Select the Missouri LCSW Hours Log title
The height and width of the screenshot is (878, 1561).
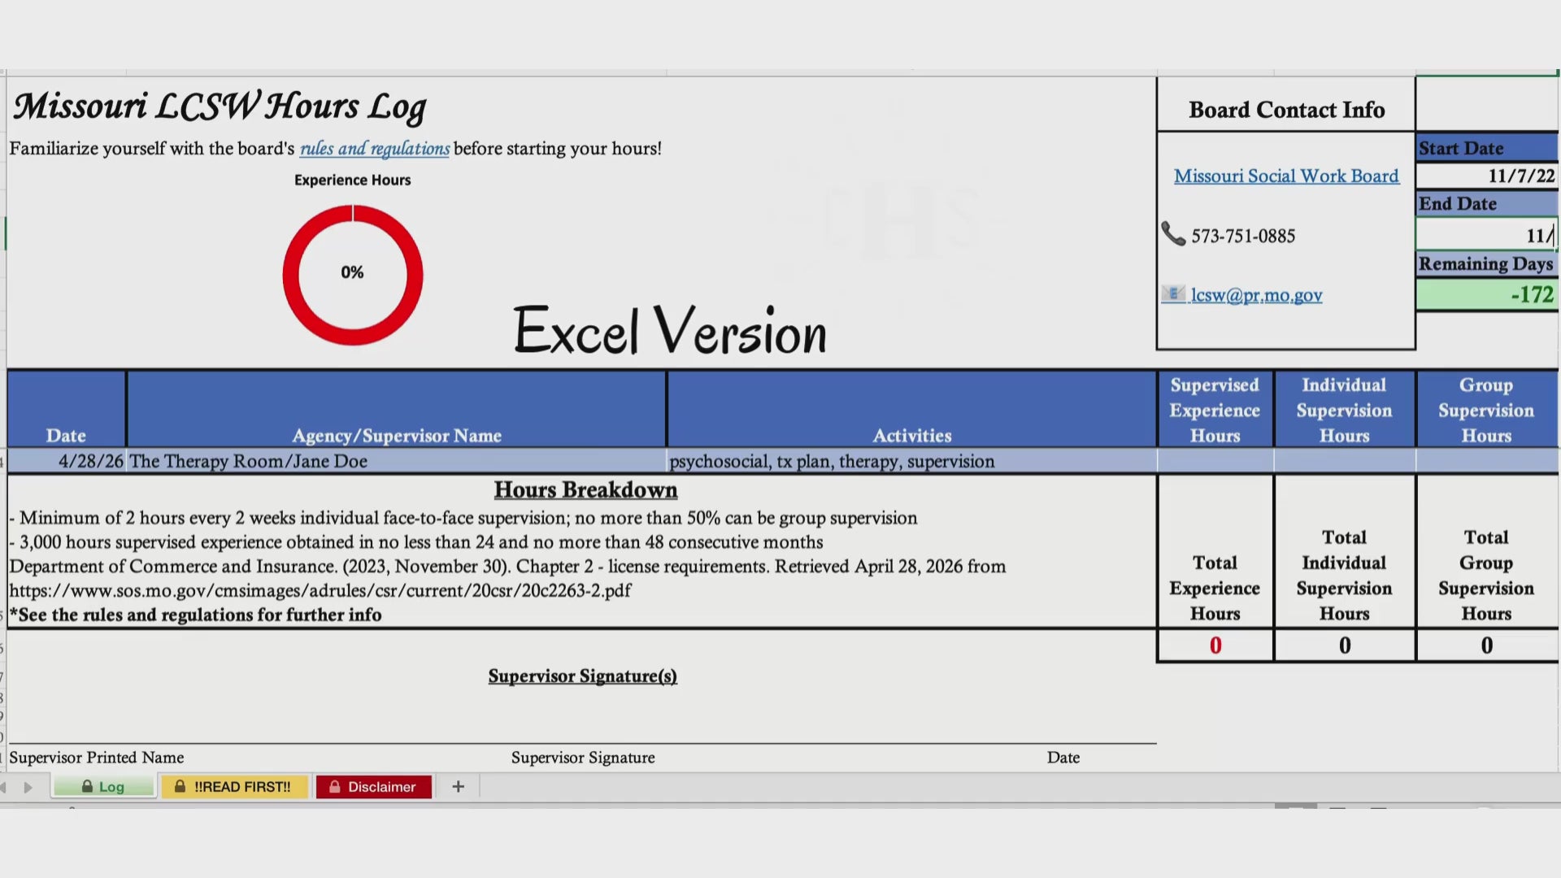[x=220, y=107]
